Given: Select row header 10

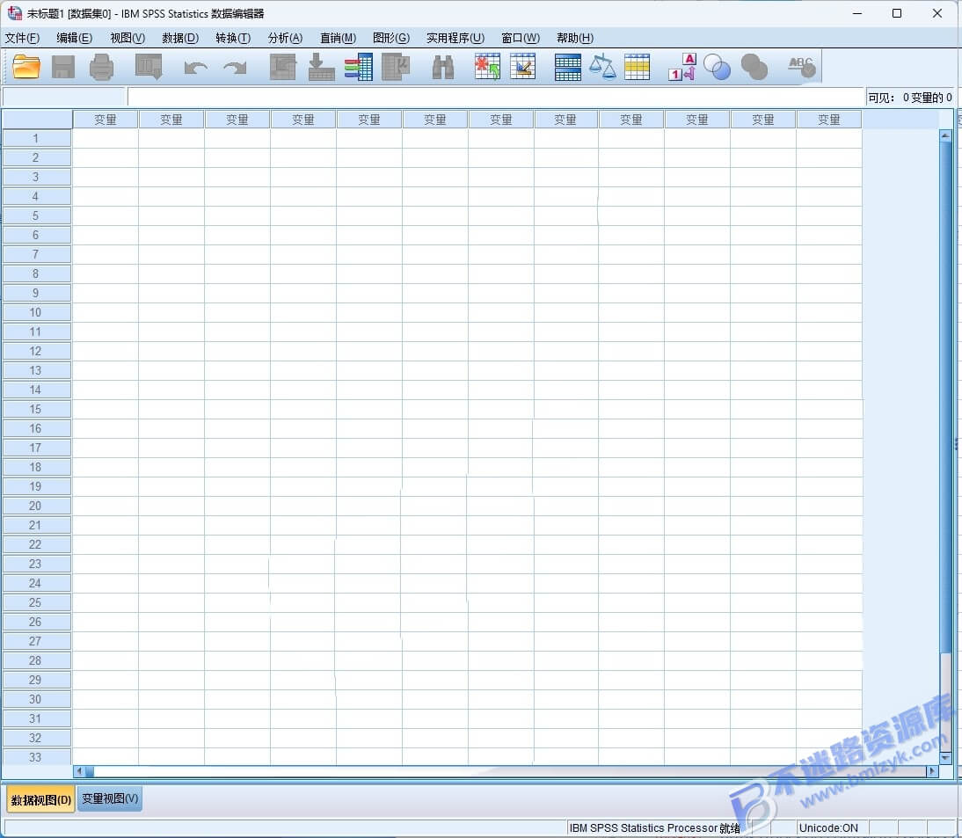Looking at the screenshot, I should 37,312.
